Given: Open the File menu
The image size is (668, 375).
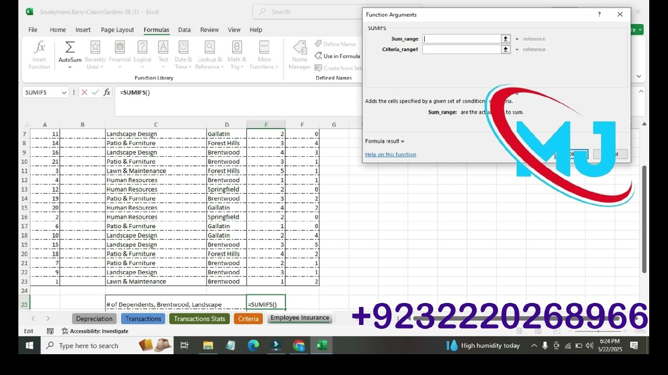Looking at the screenshot, I should [33, 30].
